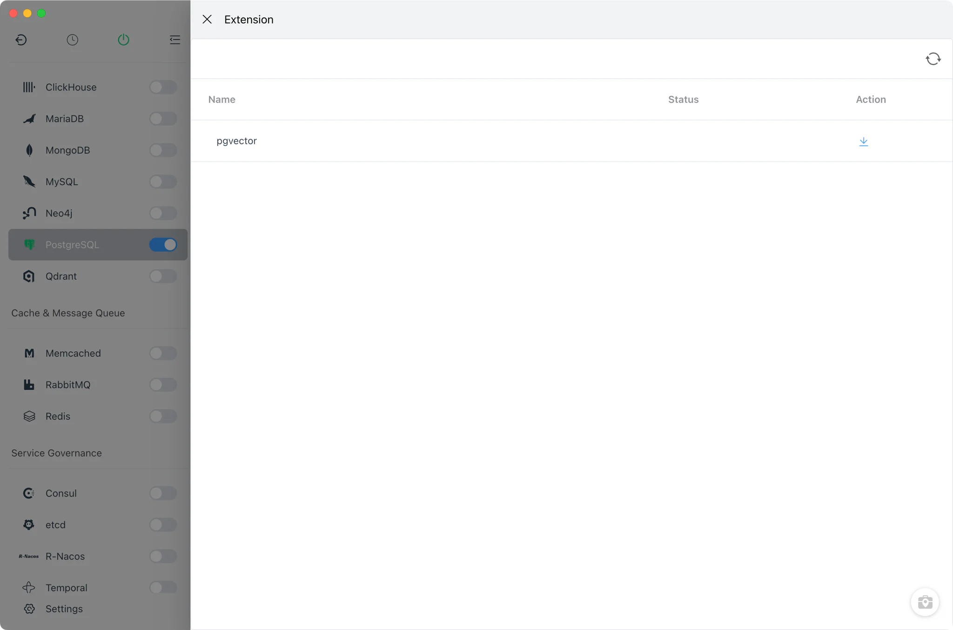Click the camera screenshot floating button
Image resolution: width=953 pixels, height=630 pixels.
(x=925, y=602)
